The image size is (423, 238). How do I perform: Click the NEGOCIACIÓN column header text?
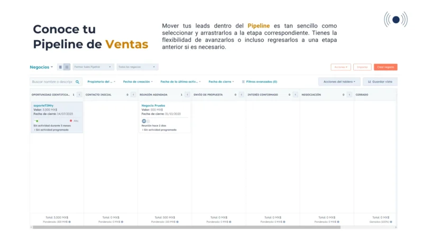click(311, 95)
